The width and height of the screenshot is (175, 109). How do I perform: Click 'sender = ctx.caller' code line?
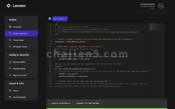click(68, 74)
